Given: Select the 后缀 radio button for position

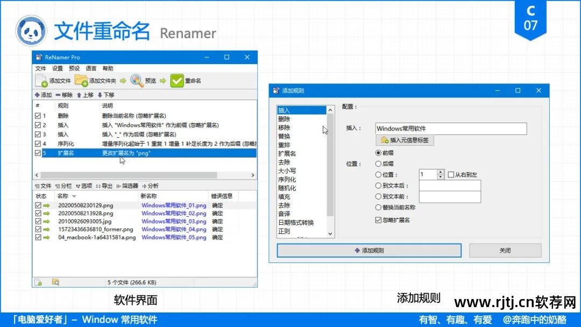Looking at the screenshot, I should [x=378, y=163].
